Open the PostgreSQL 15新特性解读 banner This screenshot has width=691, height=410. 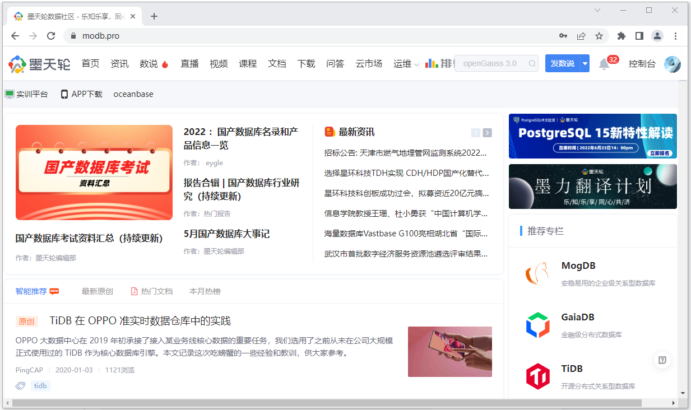pyautogui.click(x=593, y=136)
